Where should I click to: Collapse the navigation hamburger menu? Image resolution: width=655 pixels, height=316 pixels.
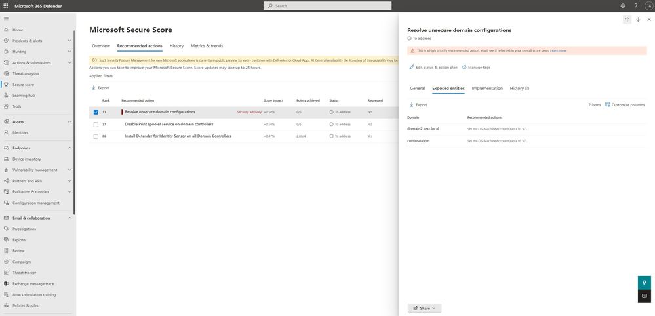point(6,19)
